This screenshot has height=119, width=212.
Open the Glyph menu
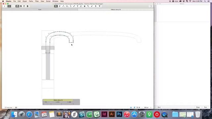click(x=25, y=1)
